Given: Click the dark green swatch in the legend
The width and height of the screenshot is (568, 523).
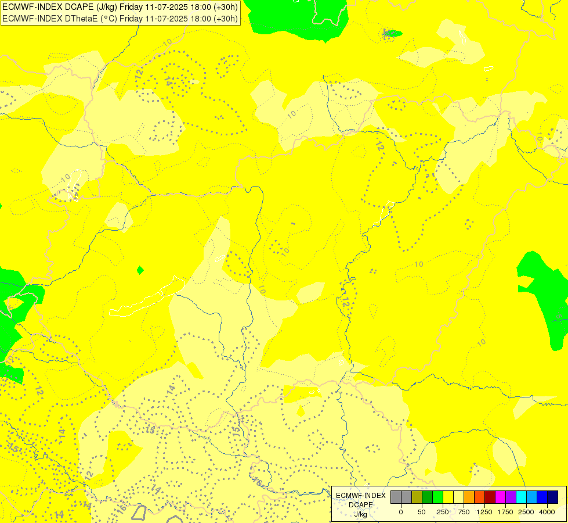Looking at the screenshot, I should click(x=428, y=497).
